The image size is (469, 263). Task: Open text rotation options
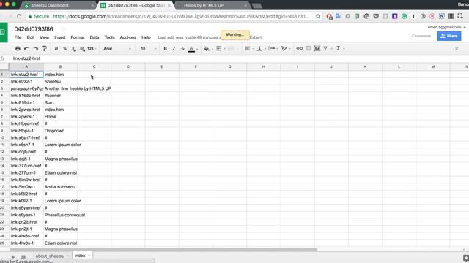click(284, 49)
